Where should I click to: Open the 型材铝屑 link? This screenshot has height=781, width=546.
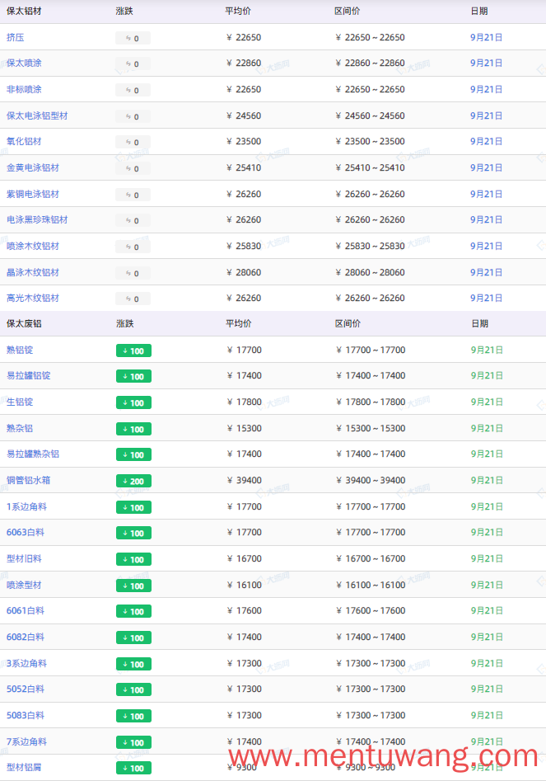24,768
